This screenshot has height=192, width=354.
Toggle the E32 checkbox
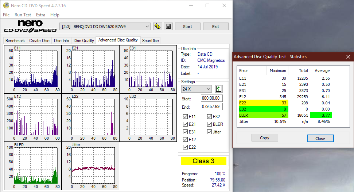(x=209, y=117)
